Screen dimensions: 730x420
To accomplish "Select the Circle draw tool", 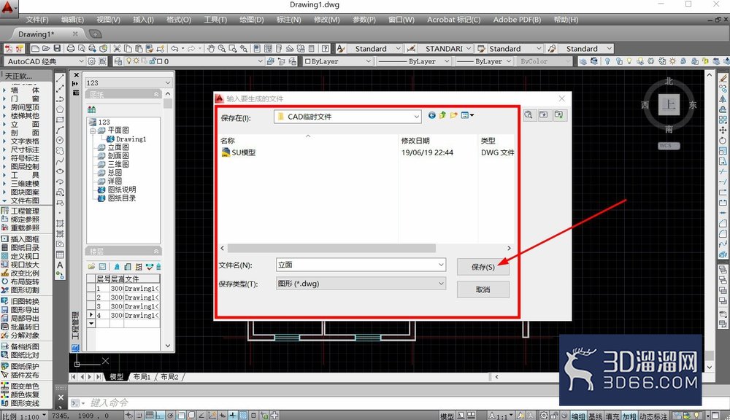I will (60, 140).
